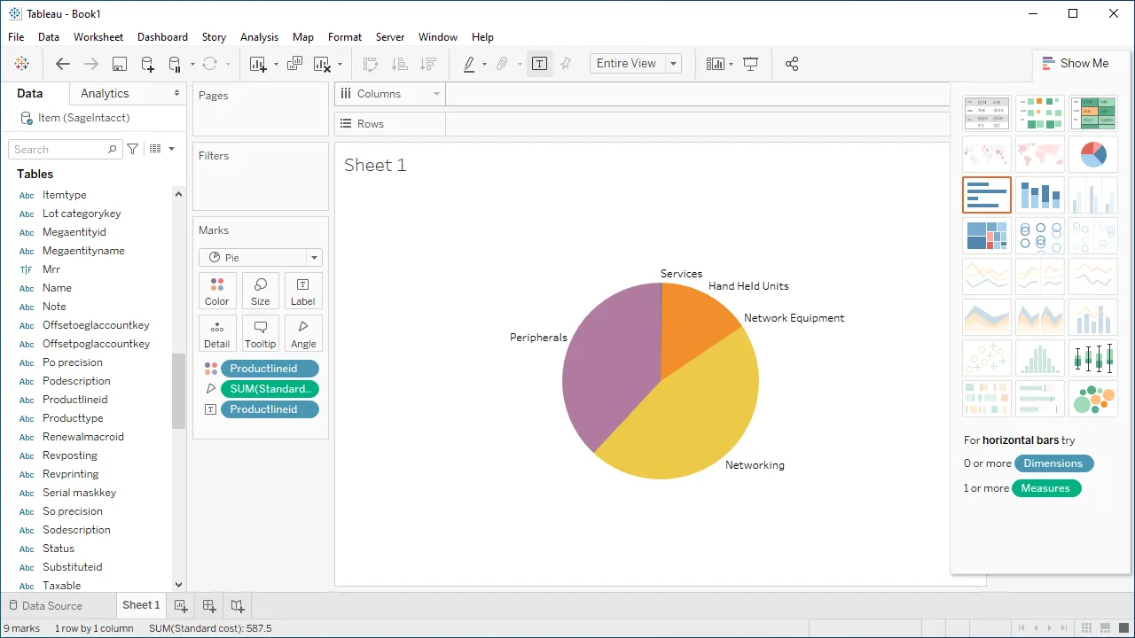Enter Presentation Mode from the toolbar
The image size is (1135, 638).
click(x=750, y=64)
